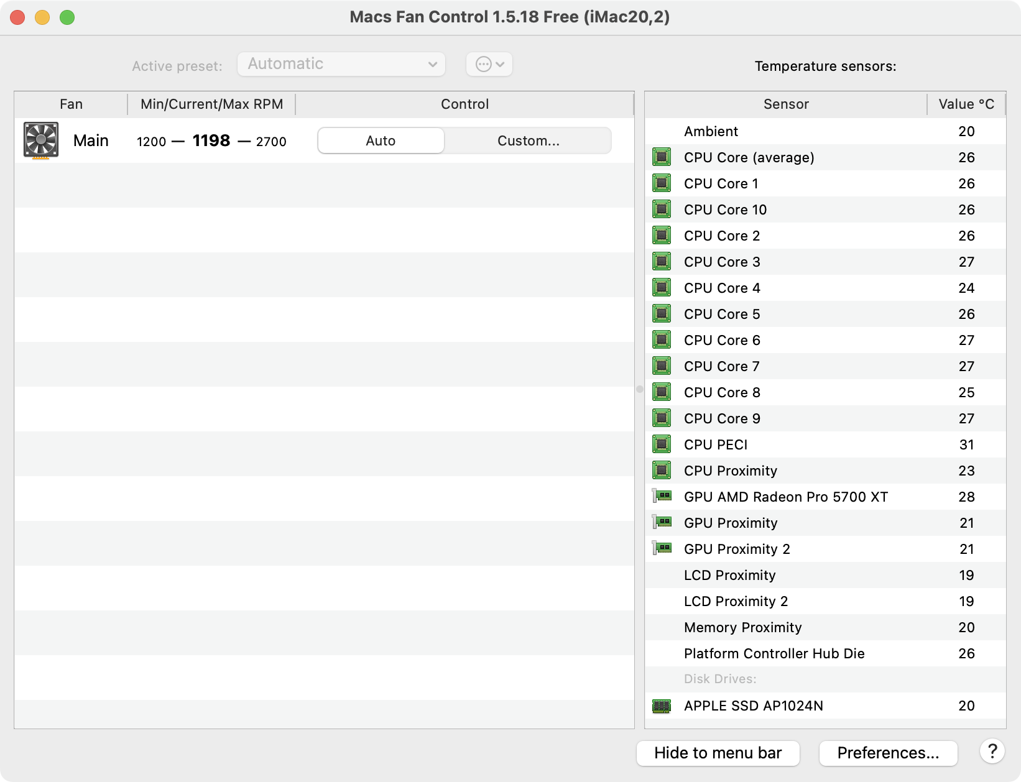The width and height of the screenshot is (1021, 782).
Task: Open the Preferences dialog
Action: point(888,753)
